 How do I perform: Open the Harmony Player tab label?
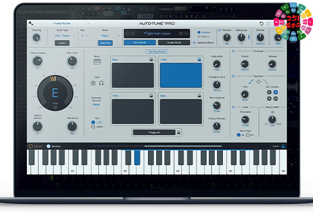157,51
